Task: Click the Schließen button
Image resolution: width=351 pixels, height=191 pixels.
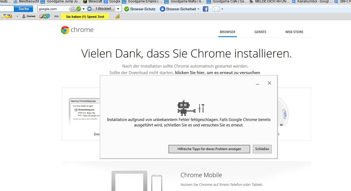Action: (262, 149)
